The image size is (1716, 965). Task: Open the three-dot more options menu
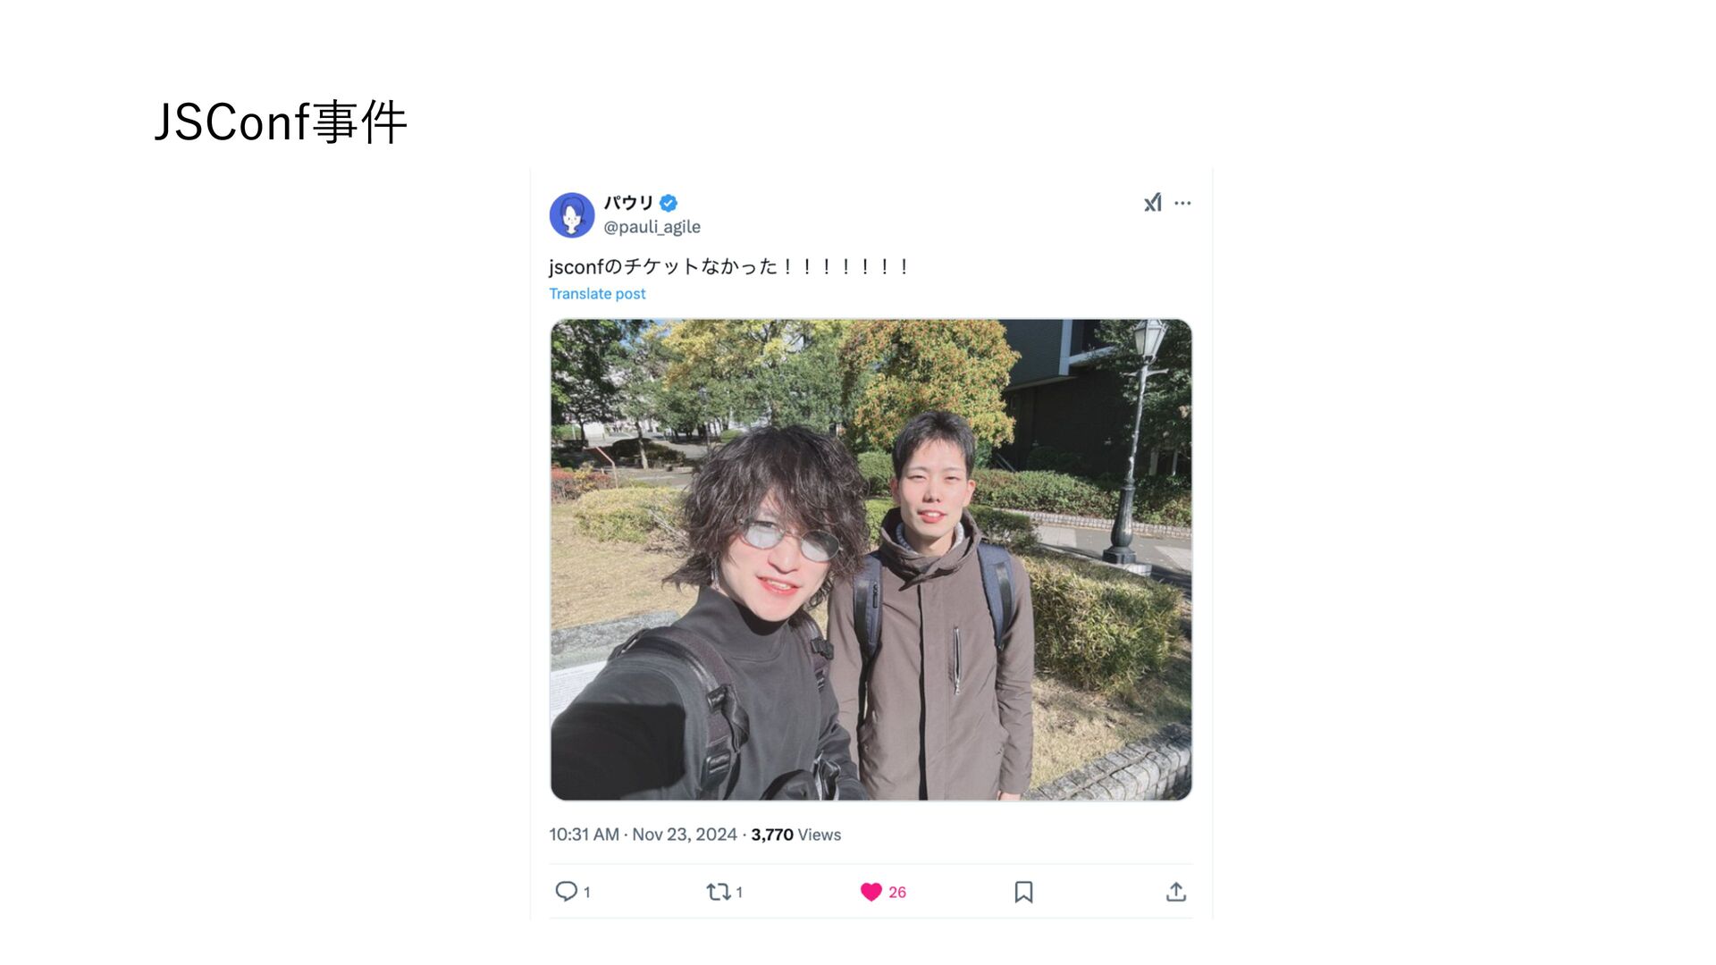pos(1182,203)
